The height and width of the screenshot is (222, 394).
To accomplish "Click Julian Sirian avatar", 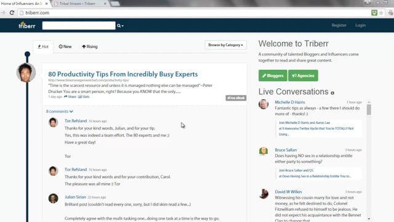I will (54, 199).
